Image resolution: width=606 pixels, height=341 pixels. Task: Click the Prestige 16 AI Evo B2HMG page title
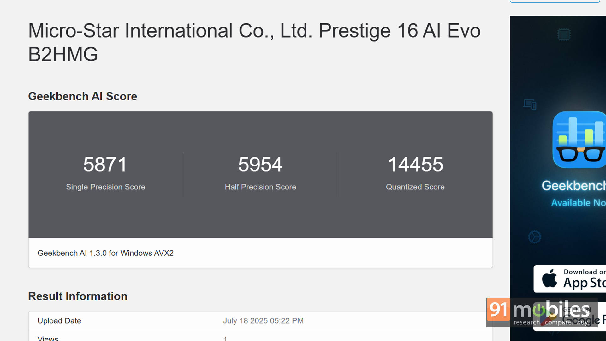click(254, 42)
